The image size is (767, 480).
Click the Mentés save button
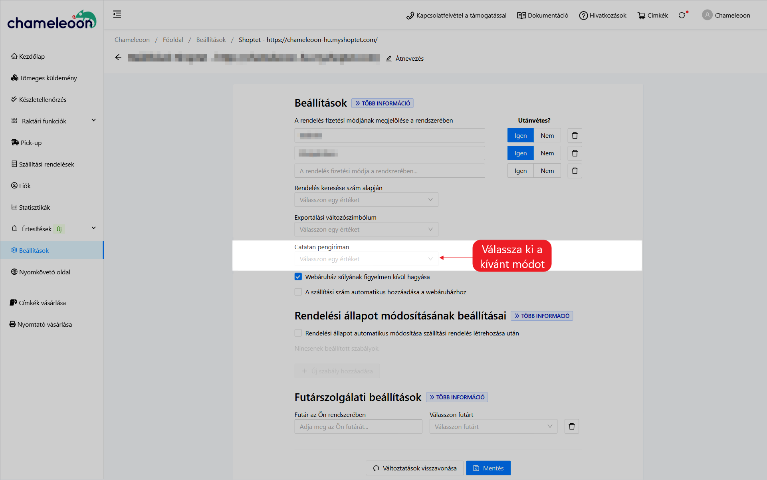(x=488, y=468)
